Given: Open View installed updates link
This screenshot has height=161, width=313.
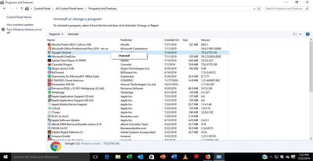Looking at the screenshot, I should [x=20, y=25].
